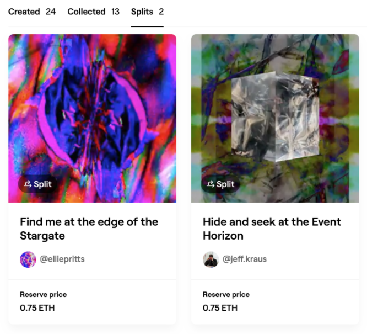Visit the @elliepritts username link
The width and height of the screenshot is (367, 334).
62,259
